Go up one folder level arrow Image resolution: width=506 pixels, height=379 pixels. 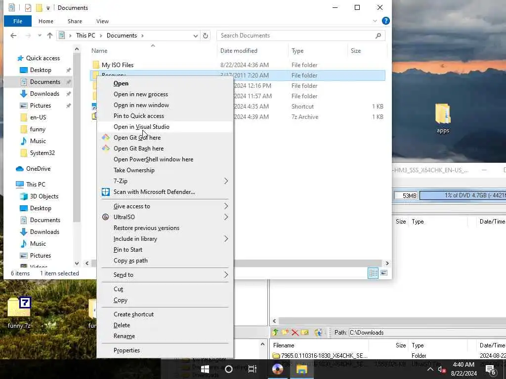coord(50,36)
